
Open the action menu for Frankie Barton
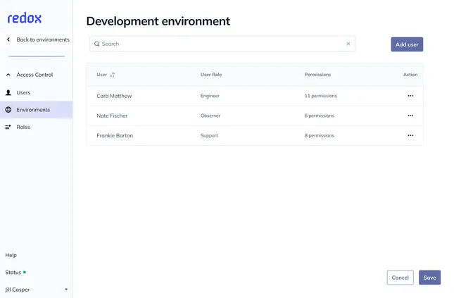(410, 135)
